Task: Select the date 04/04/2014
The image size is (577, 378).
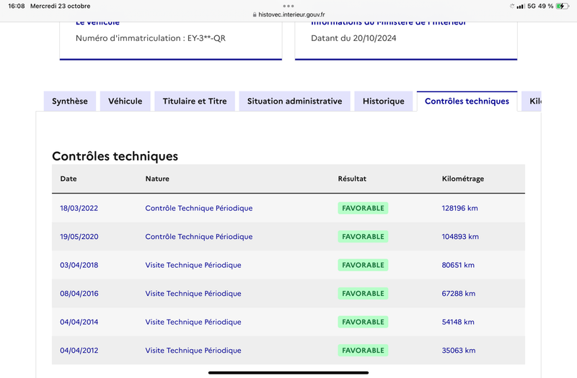Action: 79,322
